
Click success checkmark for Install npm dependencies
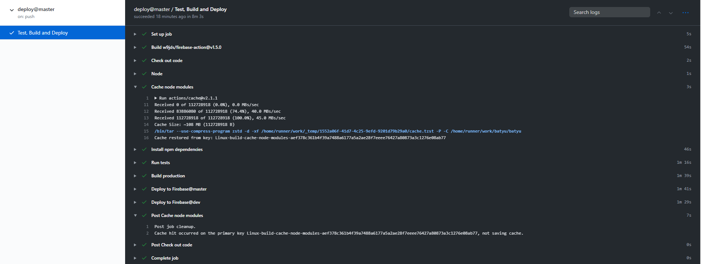(x=144, y=149)
